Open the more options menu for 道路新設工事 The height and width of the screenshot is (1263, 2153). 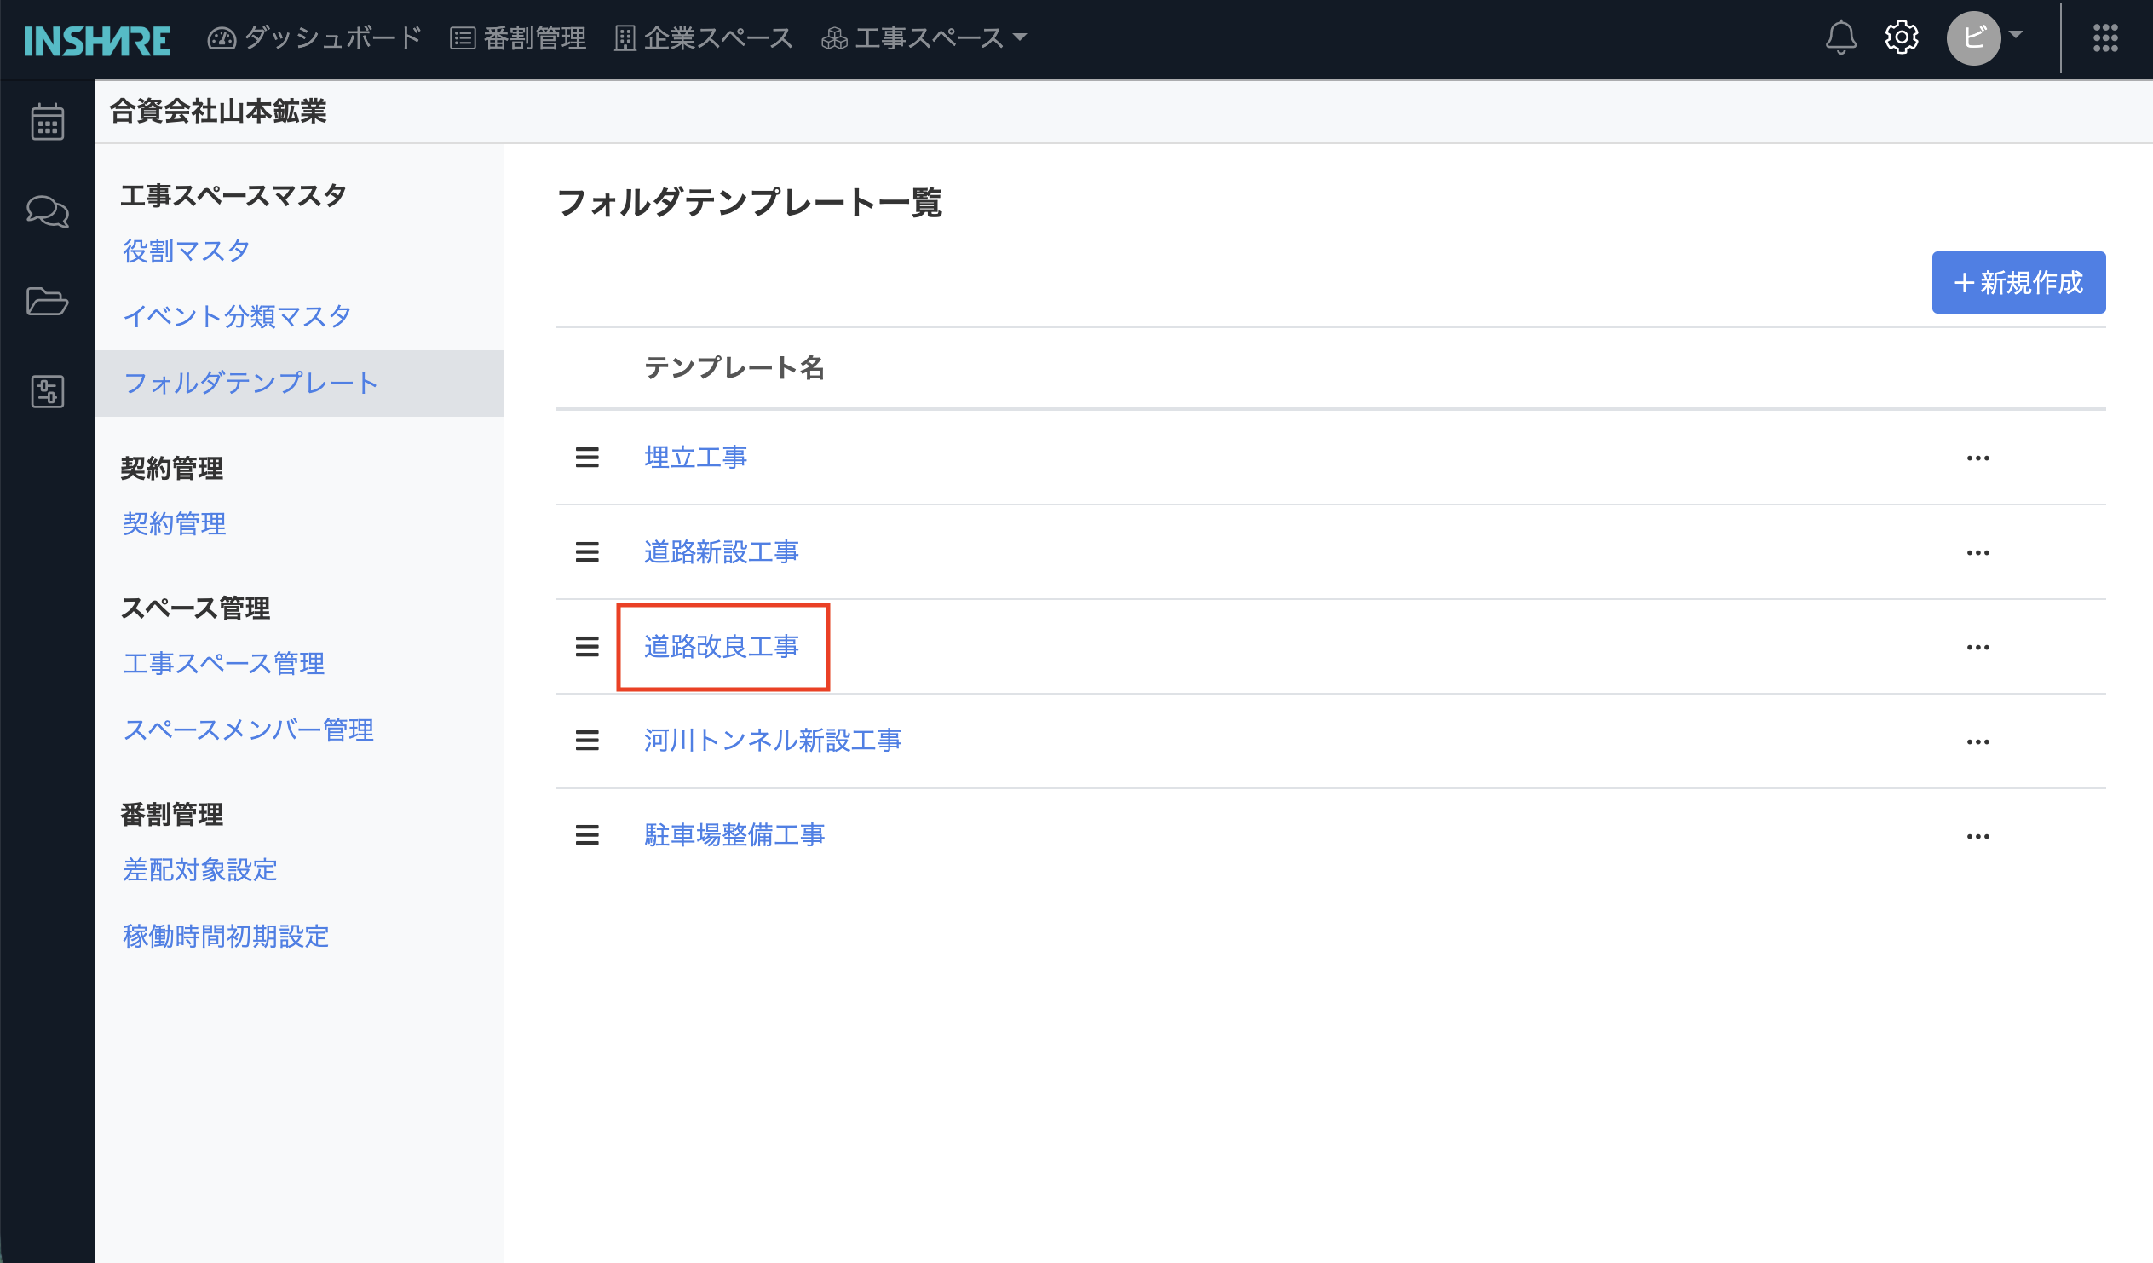point(1977,553)
